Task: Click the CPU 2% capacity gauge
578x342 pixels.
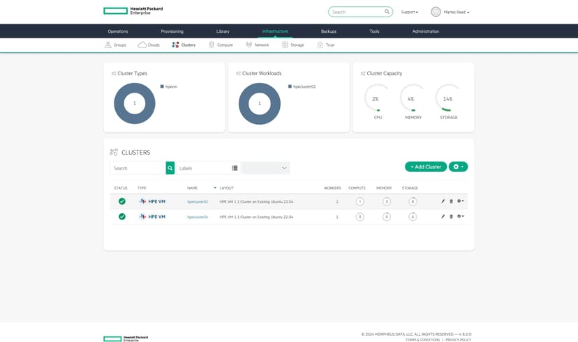Action: coord(377,98)
